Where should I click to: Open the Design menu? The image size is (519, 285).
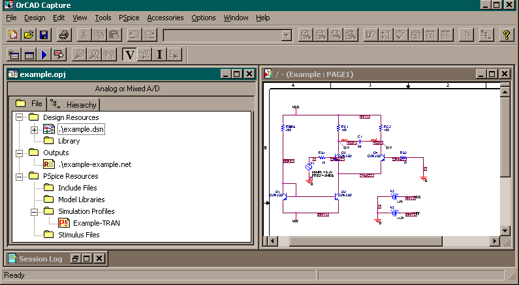35,18
